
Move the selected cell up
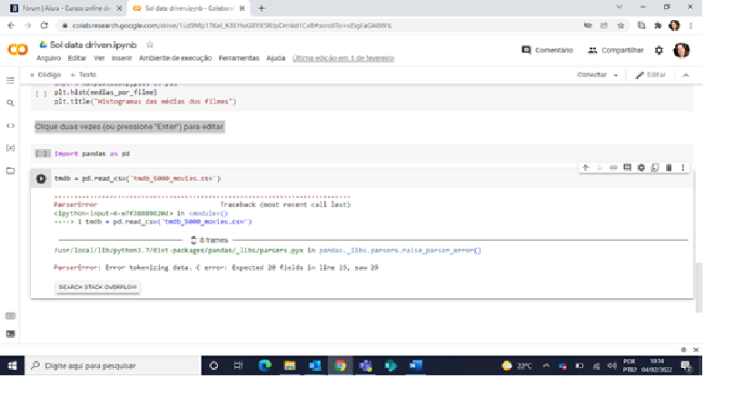tap(586, 167)
